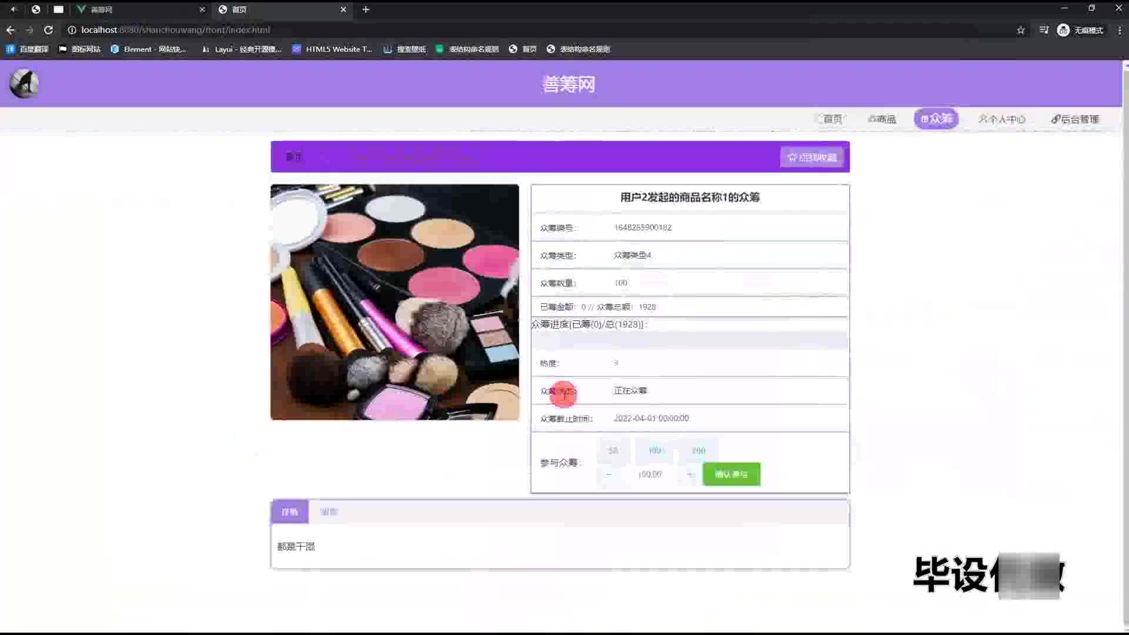Open the Element bookmark in bookmarks bar
Image resolution: width=1129 pixels, height=635 pixels.
pyautogui.click(x=148, y=49)
